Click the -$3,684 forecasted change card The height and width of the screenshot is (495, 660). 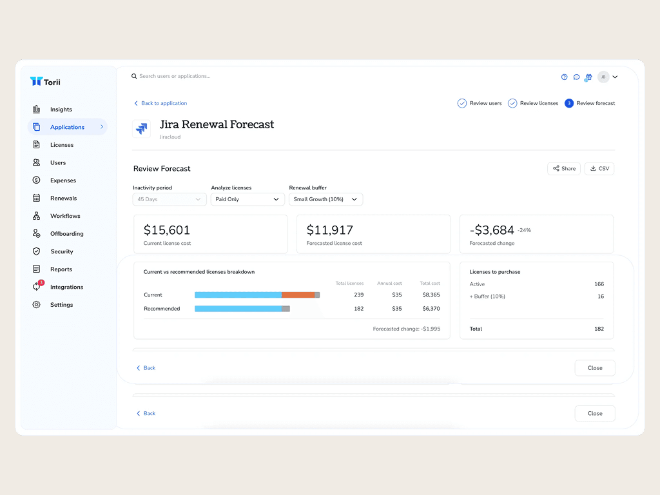click(537, 234)
